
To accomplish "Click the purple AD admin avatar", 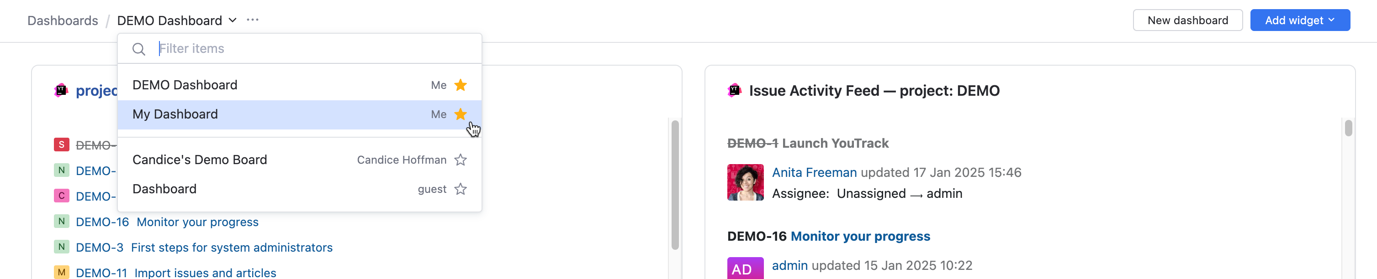I will point(745,268).
